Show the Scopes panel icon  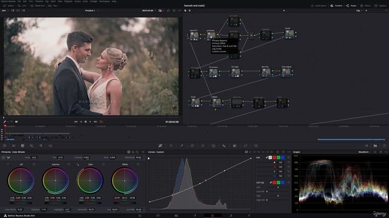point(375,146)
